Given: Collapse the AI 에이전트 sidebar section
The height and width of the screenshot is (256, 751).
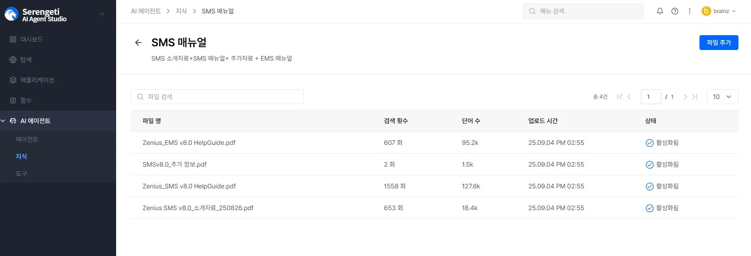Looking at the screenshot, I should 3,121.
